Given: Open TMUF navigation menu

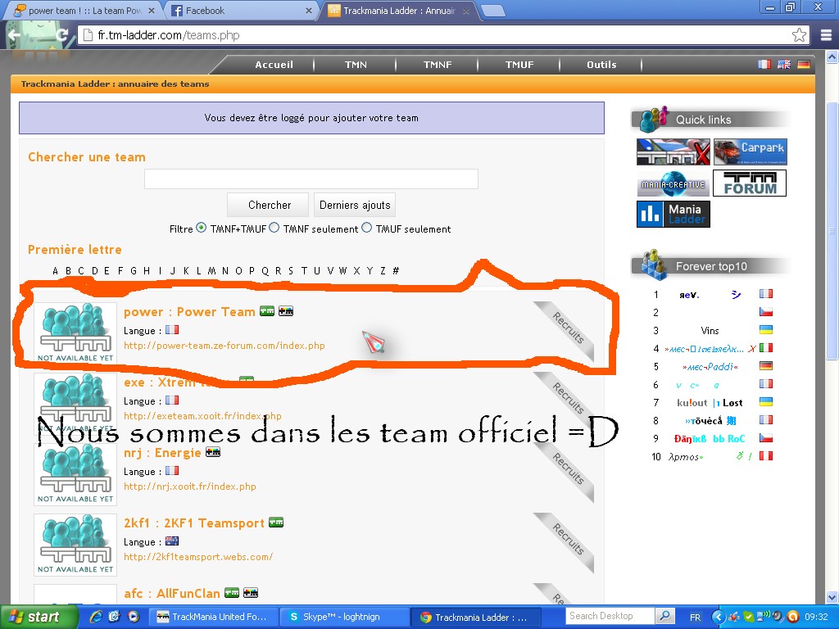Looking at the screenshot, I should [x=519, y=65].
